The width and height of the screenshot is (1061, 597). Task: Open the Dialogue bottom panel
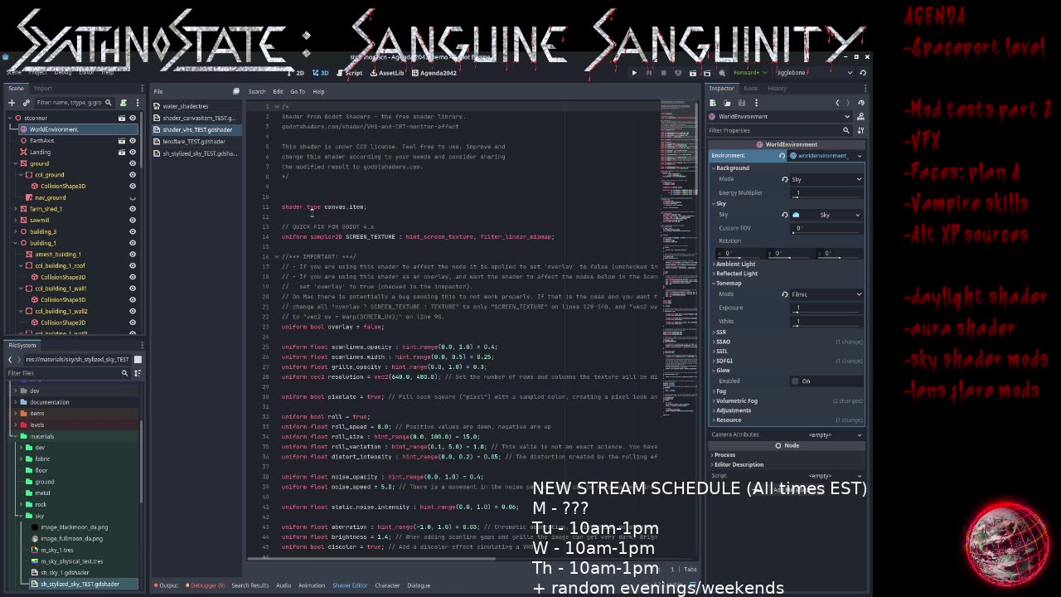[419, 585]
